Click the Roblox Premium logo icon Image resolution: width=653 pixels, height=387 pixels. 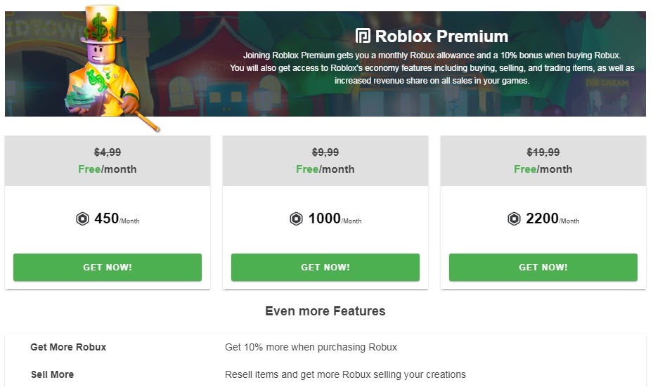tap(363, 37)
